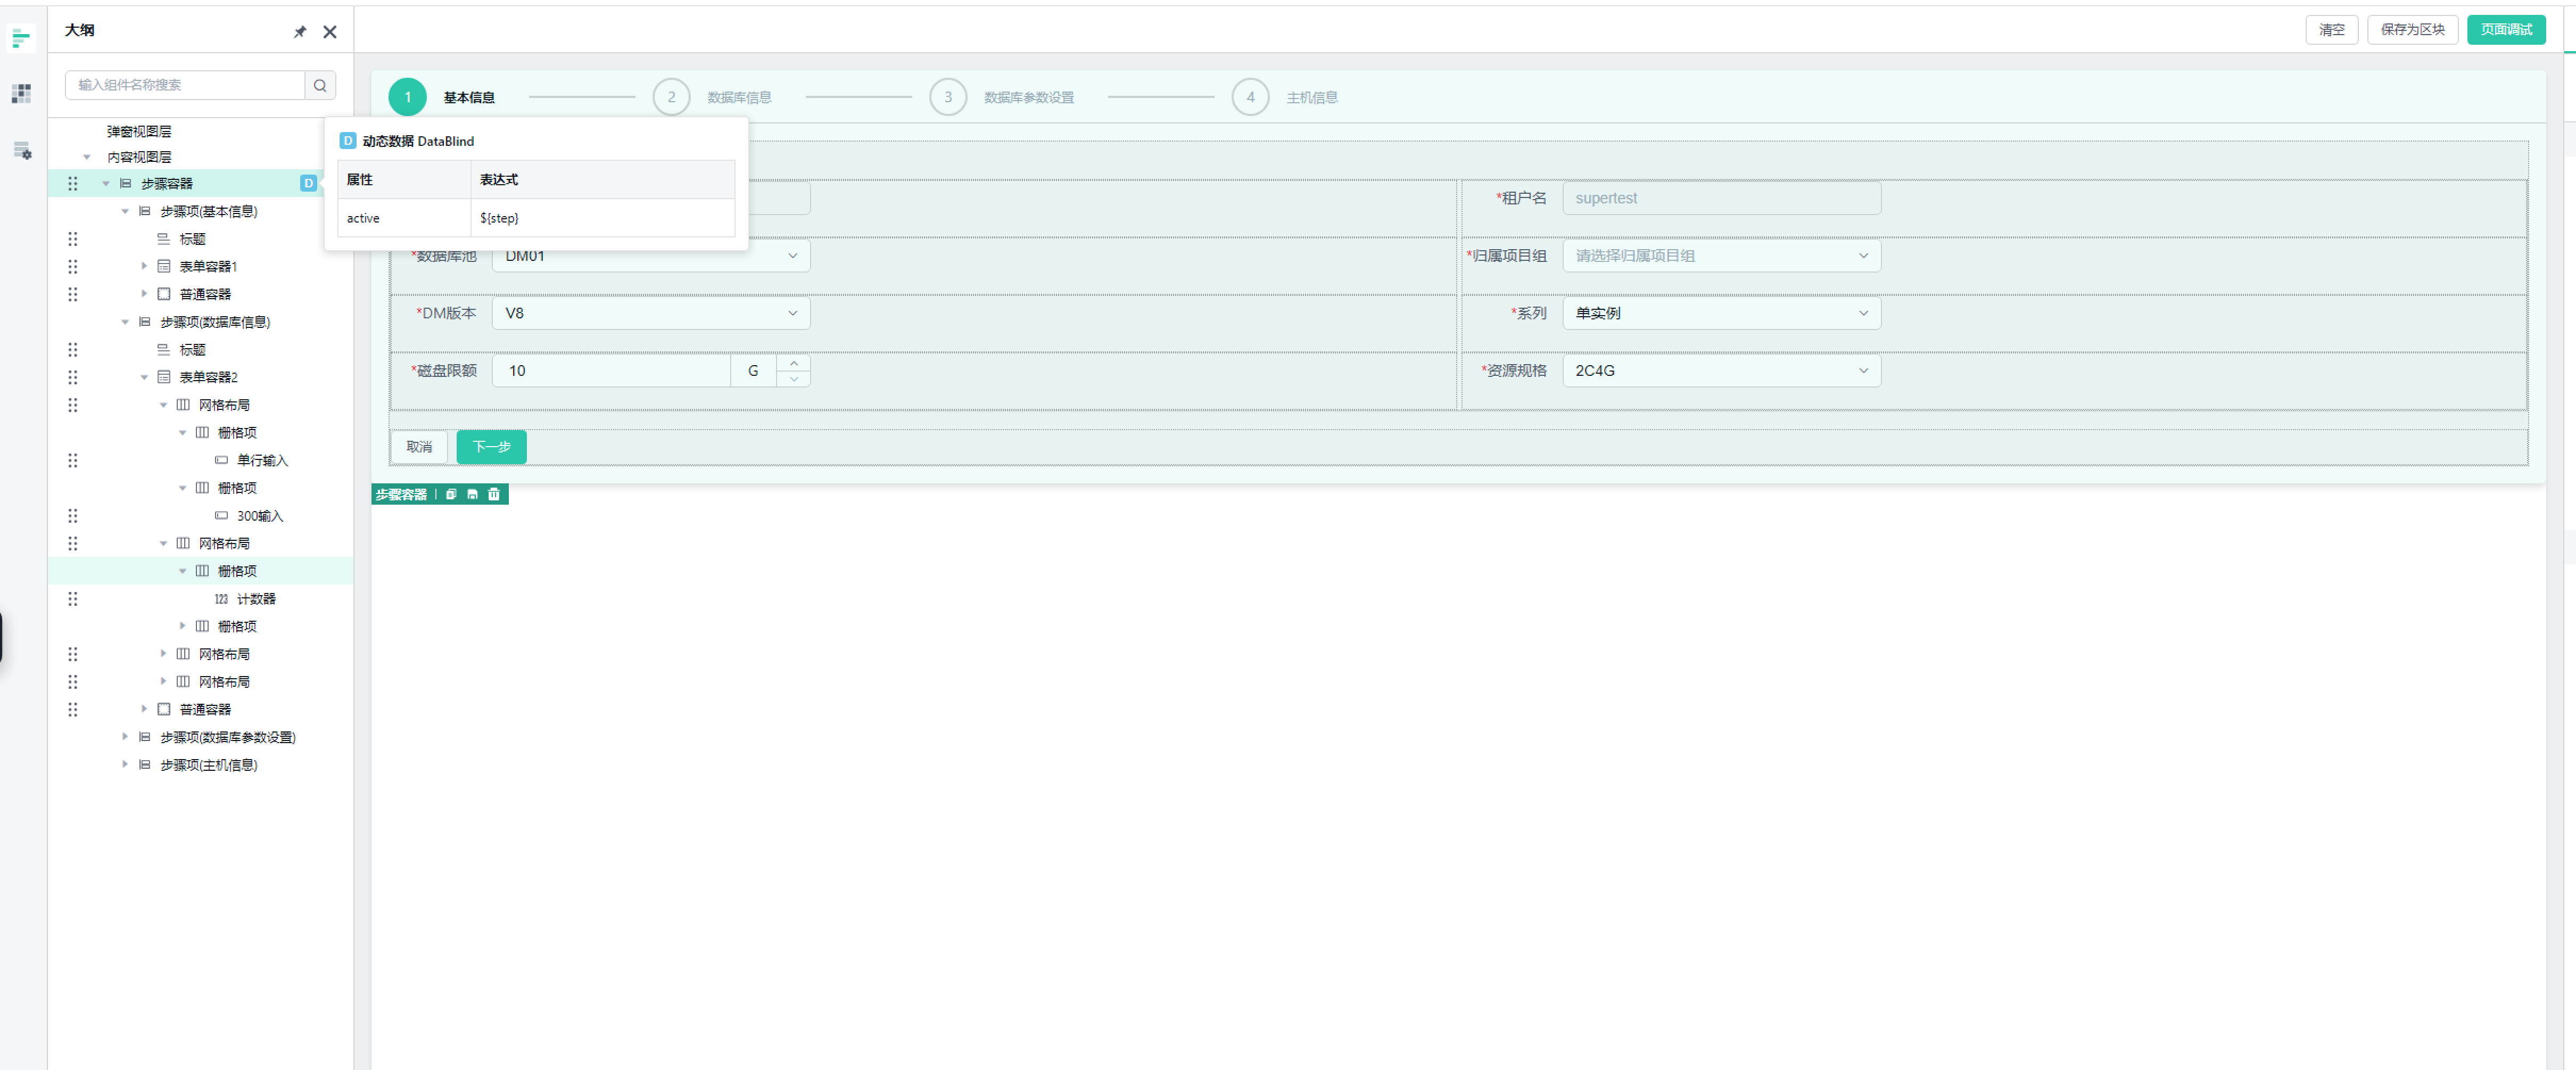Pin the 大纲 outline panel
2576x1070 pixels.
point(299,32)
